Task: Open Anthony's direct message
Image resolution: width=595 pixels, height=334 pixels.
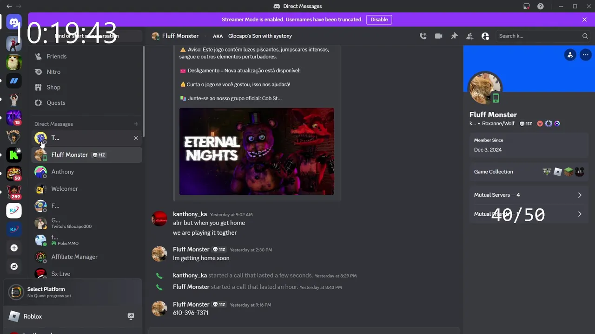Action: click(86, 172)
